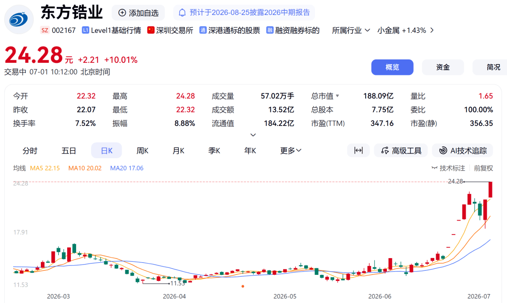
Task: Select the 日K chart tab
Action: click(107, 150)
